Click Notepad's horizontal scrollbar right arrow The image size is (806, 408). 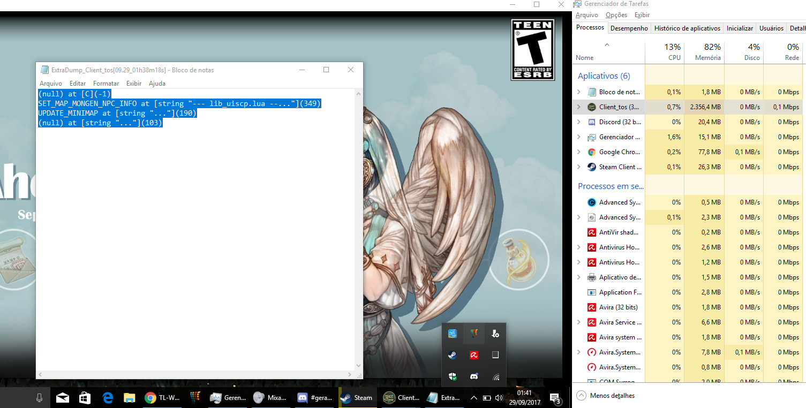(351, 374)
